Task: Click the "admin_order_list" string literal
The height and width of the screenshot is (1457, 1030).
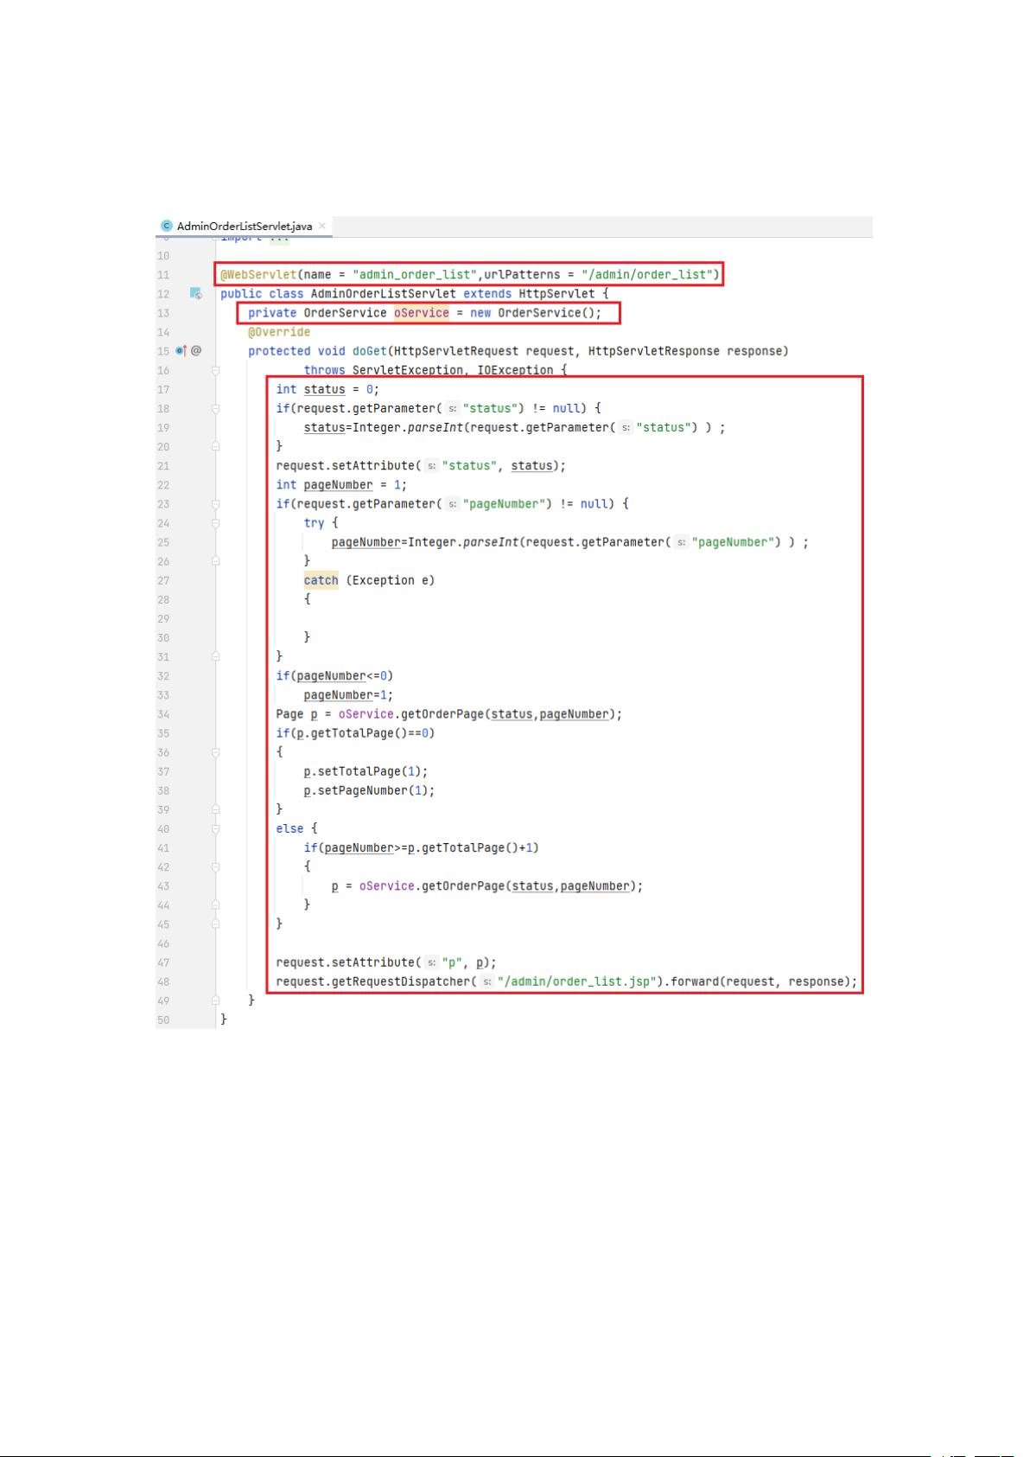Action: click(415, 275)
